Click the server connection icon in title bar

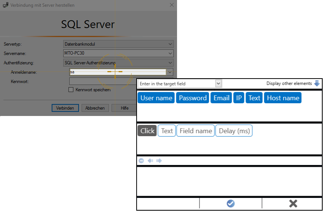[x=6, y=5]
